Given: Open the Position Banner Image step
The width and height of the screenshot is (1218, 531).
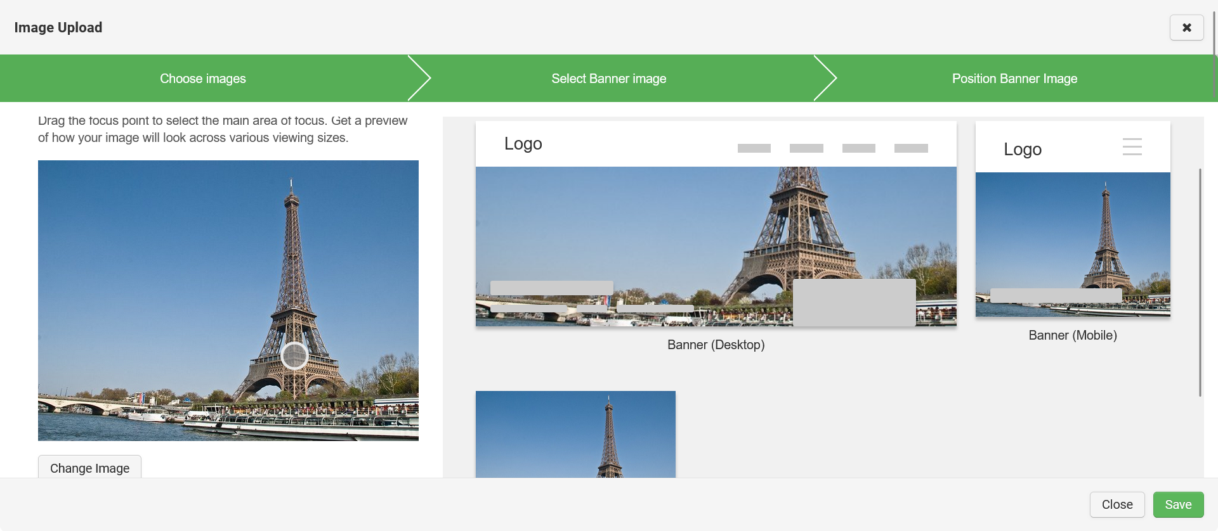Looking at the screenshot, I should [x=1014, y=79].
